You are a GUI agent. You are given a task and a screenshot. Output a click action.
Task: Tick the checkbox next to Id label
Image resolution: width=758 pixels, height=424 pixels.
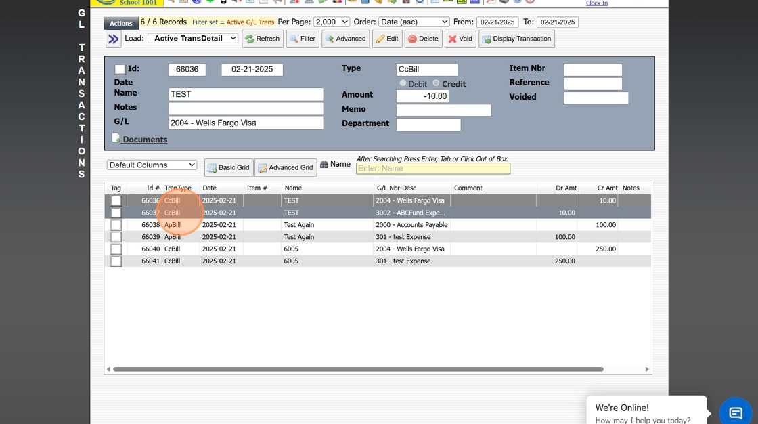(x=120, y=69)
